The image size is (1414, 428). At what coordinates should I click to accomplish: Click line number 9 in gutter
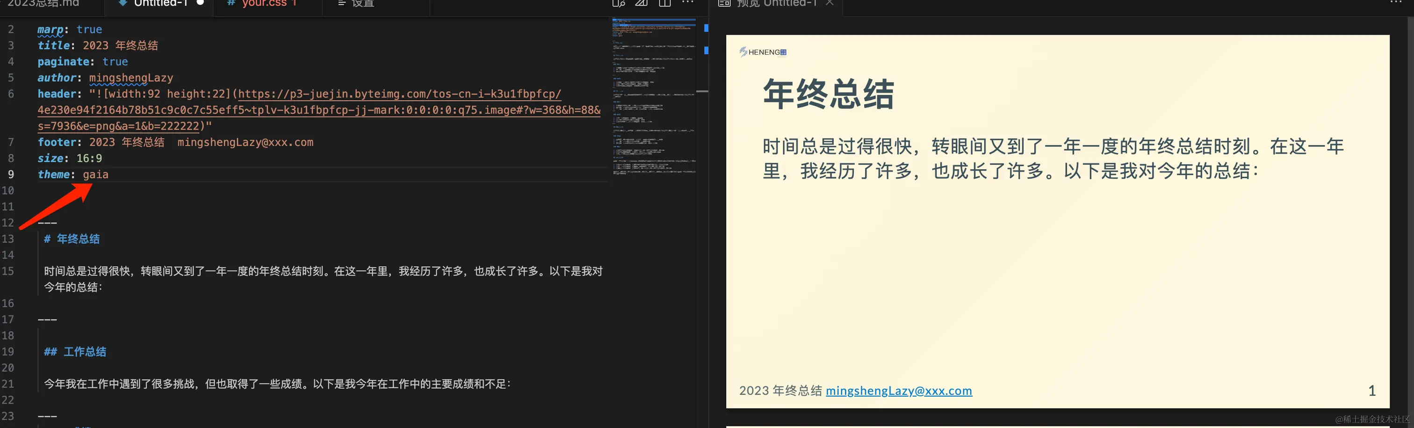click(x=10, y=175)
